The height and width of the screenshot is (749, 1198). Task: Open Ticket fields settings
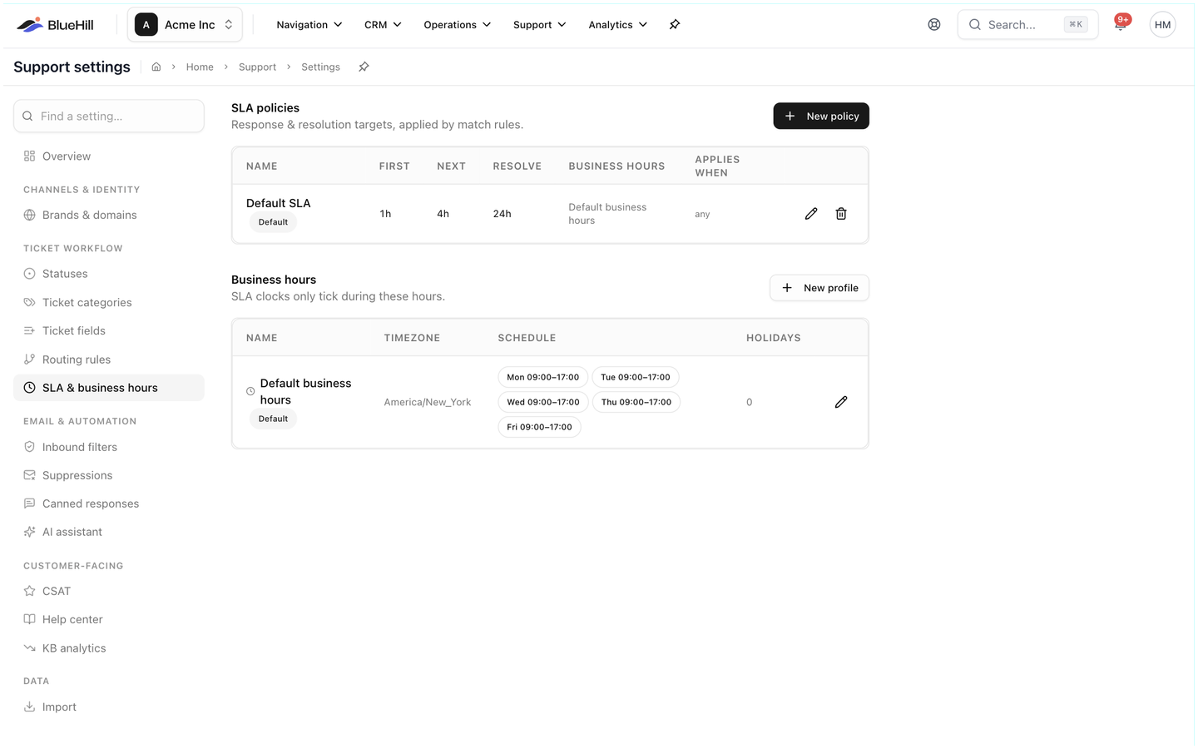(x=109, y=330)
